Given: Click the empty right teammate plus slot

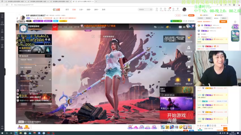Looking at the screenshot, I should [x=150, y=66].
